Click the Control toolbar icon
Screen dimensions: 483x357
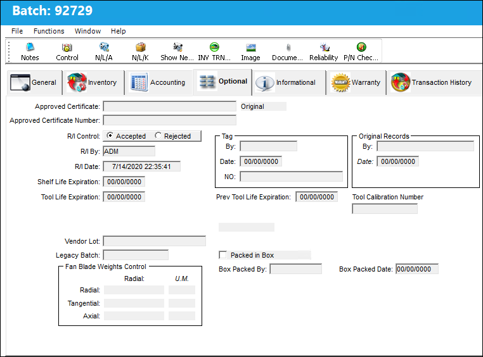67,51
